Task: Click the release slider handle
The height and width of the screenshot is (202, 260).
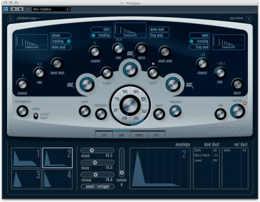Action: click(x=96, y=175)
